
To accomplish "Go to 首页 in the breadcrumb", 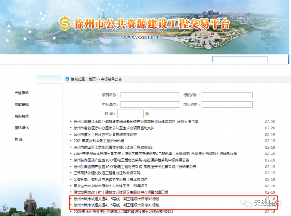I will pos(92,79).
